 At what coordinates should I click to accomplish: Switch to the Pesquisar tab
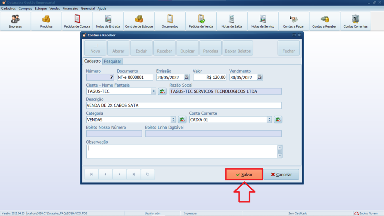112,61
